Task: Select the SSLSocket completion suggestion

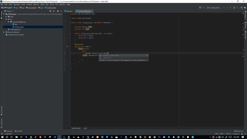Action: pos(123,58)
